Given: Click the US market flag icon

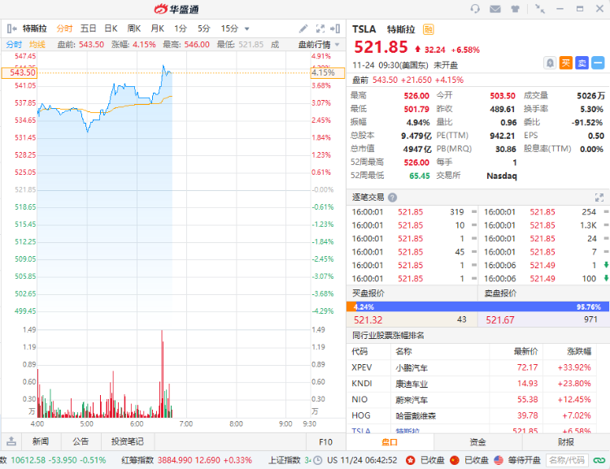Looking at the screenshot, I should pyautogui.click(x=499, y=460).
